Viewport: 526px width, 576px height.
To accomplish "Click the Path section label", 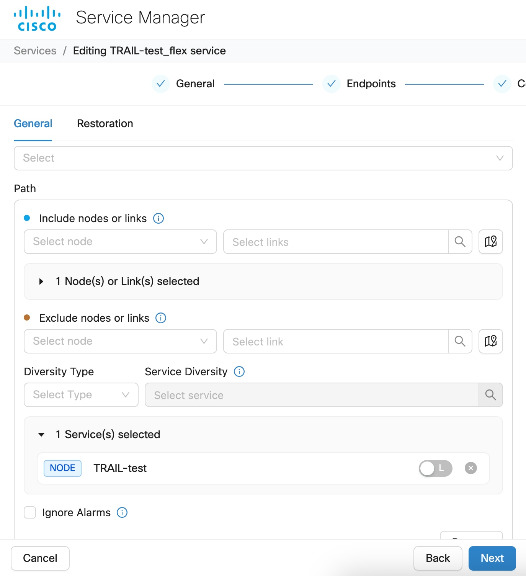I will 25,188.
